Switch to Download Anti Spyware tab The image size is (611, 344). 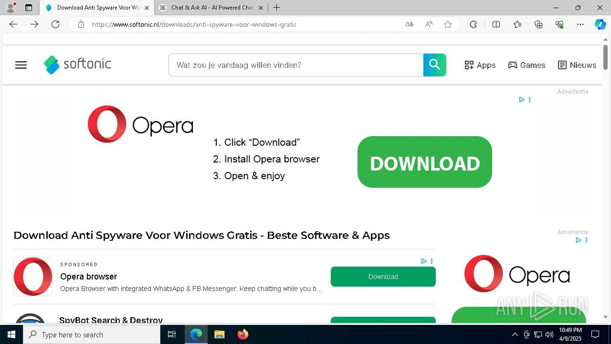coord(97,8)
